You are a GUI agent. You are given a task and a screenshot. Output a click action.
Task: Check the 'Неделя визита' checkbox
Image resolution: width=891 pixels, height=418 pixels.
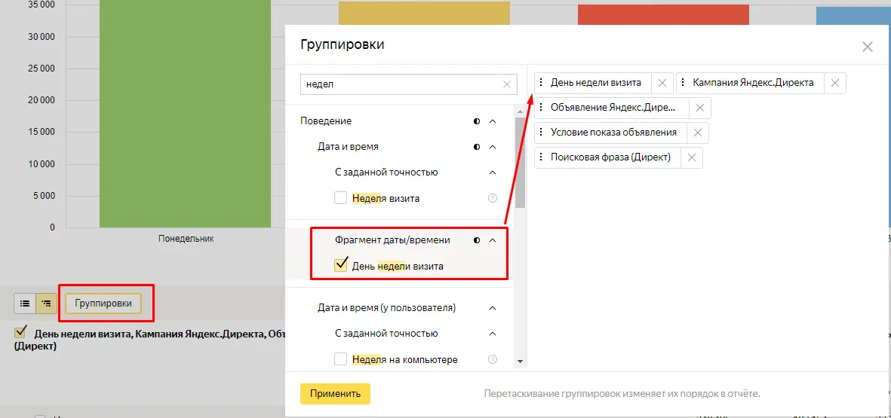tap(341, 199)
